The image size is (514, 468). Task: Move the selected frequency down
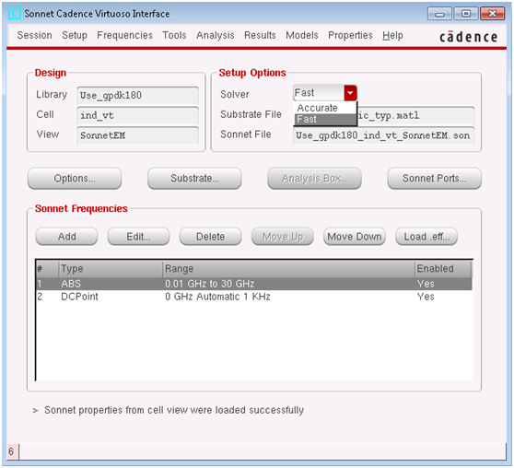[355, 237]
